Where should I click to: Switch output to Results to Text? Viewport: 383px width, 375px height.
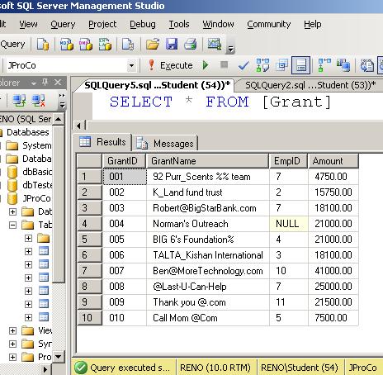coord(366,65)
